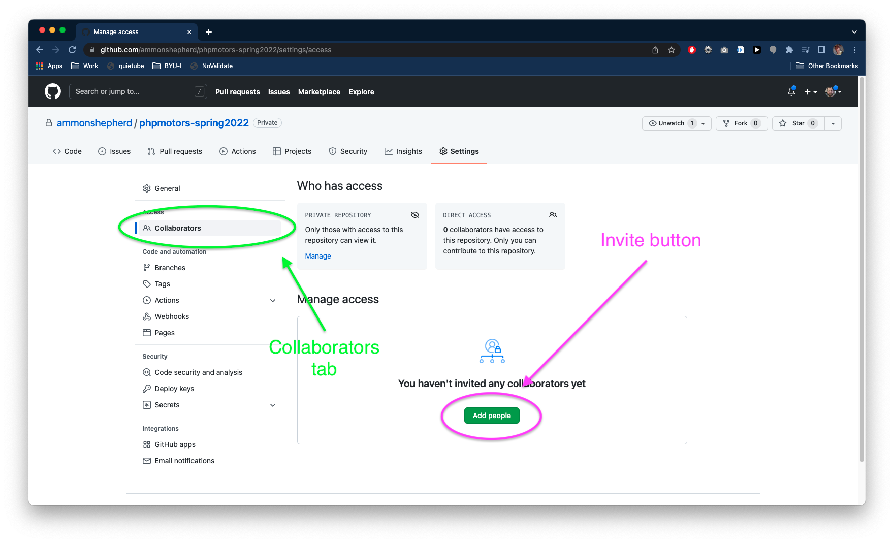Open Other Bookmarks folder

click(826, 66)
